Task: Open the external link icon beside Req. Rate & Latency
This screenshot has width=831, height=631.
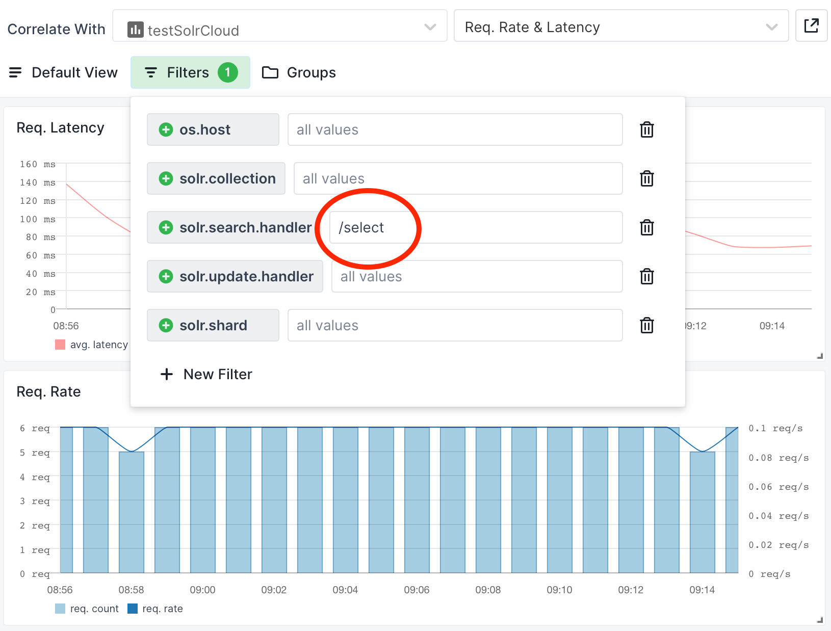Action: pos(811,25)
